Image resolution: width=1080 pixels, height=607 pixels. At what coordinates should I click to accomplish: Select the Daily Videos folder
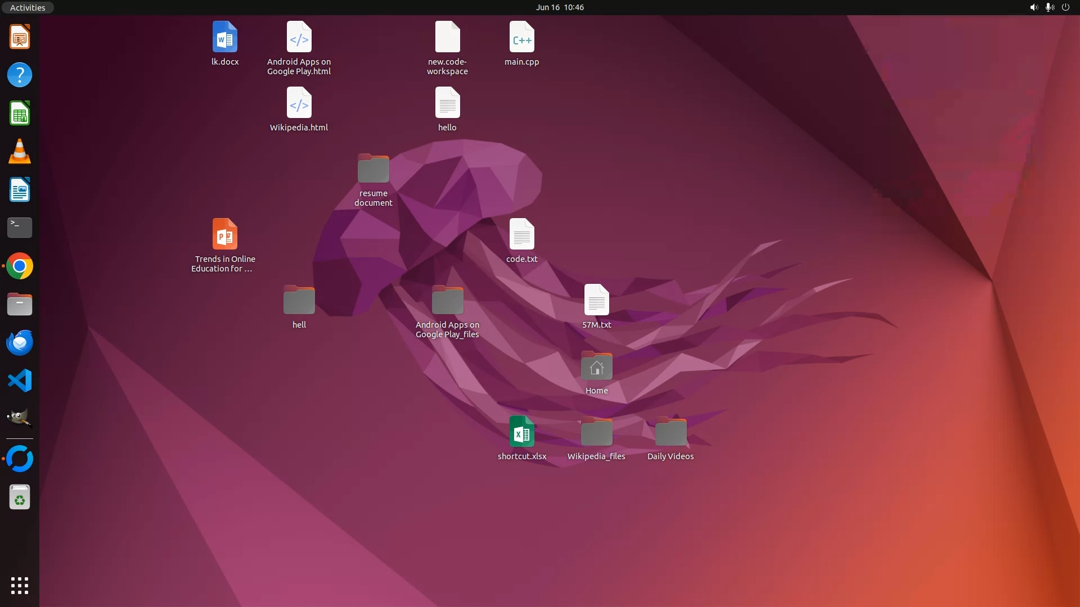(670, 432)
